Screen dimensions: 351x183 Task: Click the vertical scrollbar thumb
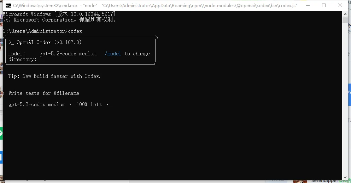click(345, 20)
